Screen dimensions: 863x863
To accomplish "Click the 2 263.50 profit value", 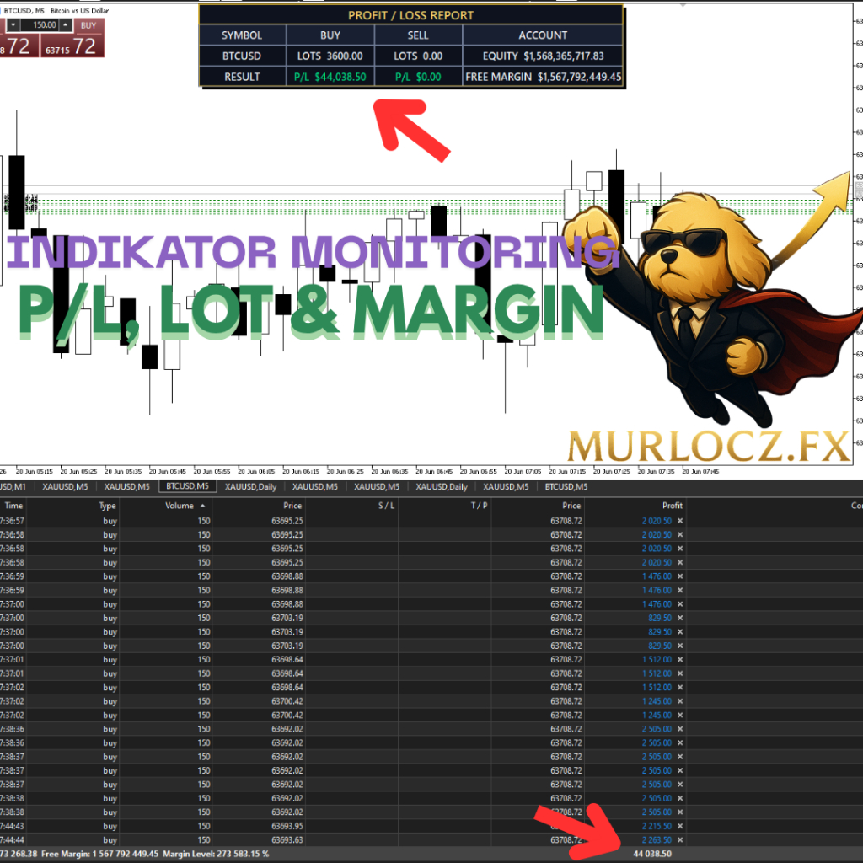I will 657,839.
